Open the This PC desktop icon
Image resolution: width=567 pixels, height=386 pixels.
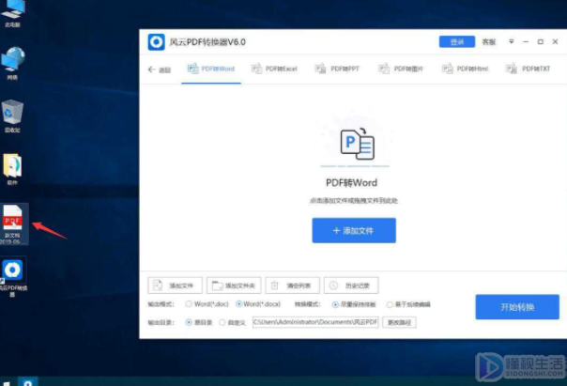(13, 14)
